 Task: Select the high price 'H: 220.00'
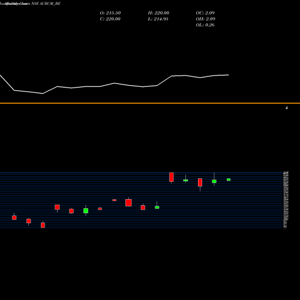tap(158, 13)
